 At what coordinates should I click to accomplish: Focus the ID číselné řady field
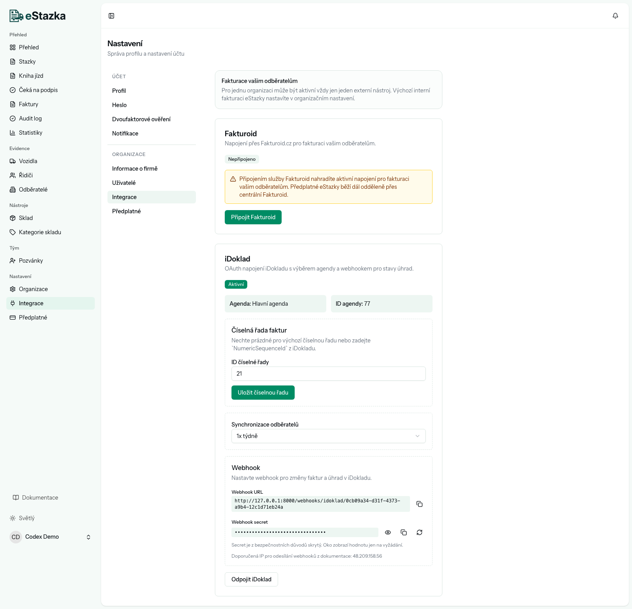(329, 374)
